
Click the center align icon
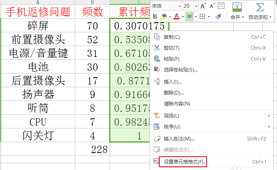tap(190, 17)
